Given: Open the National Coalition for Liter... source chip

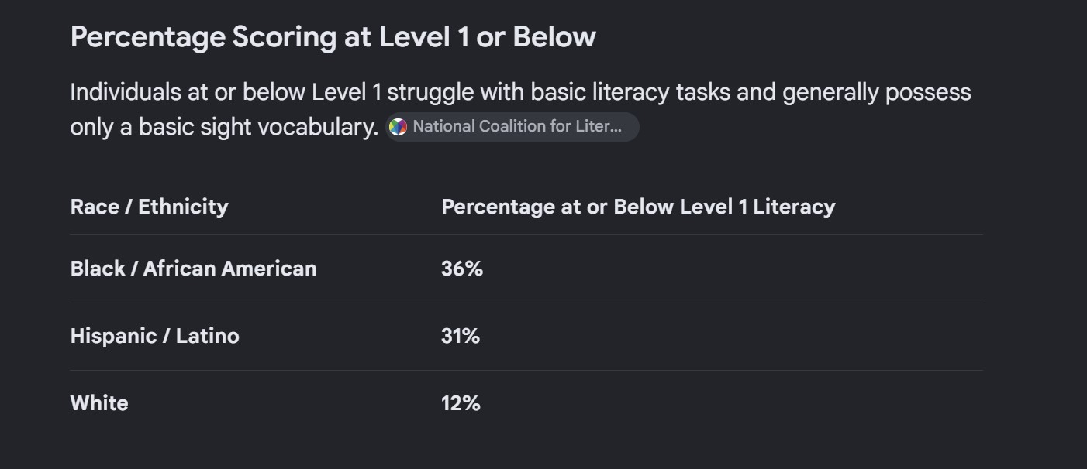Looking at the screenshot, I should [x=512, y=127].
